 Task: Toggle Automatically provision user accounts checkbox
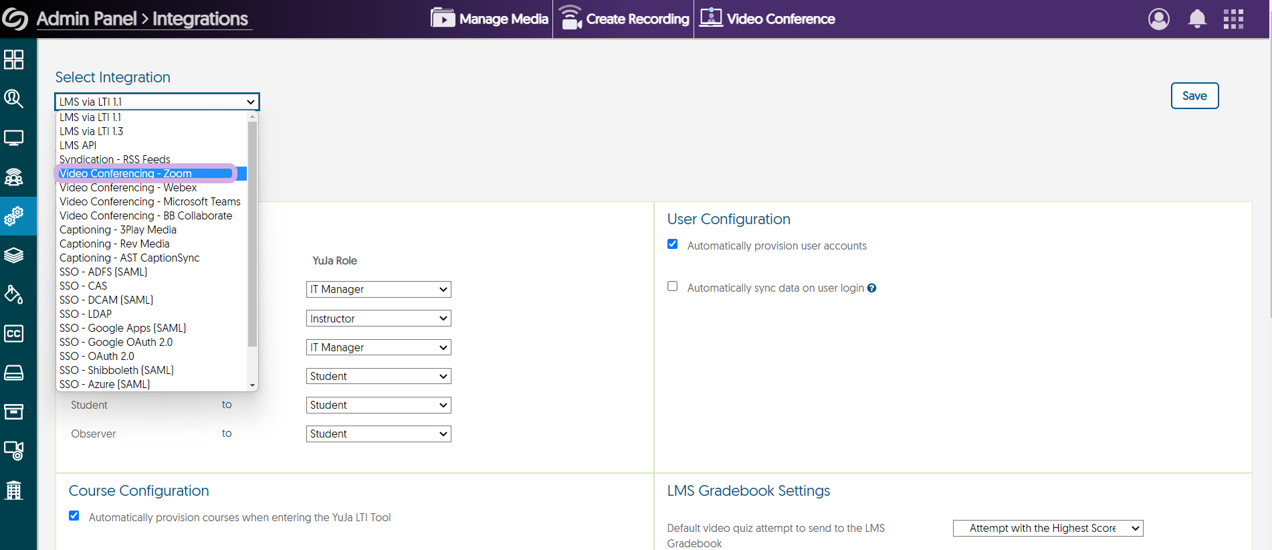tap(673, 244)
